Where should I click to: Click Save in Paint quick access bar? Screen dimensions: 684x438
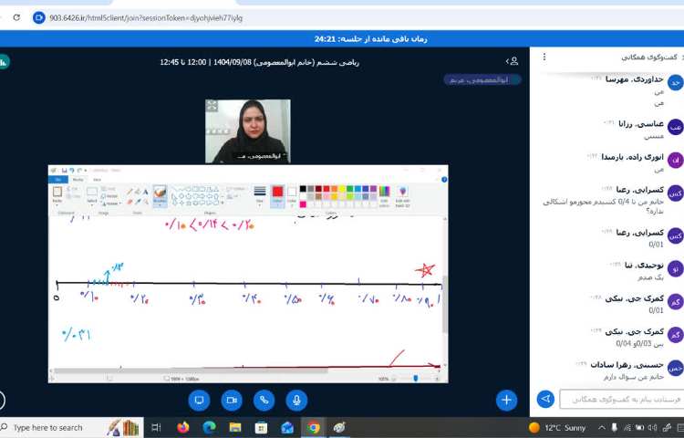click(64, 170)
